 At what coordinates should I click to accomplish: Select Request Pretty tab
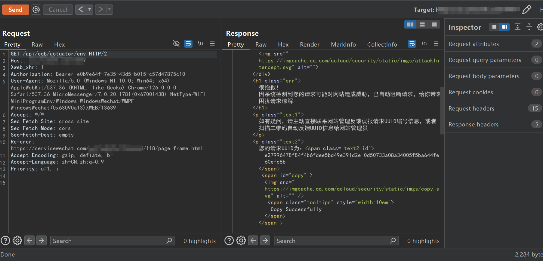point(12,44)
